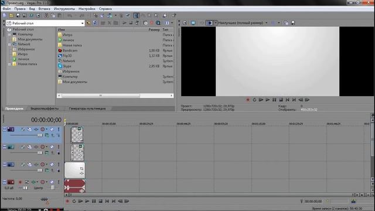Expand Новая папка in the folder tree
Image resolution: width=375 pixels, height=211 pixels.
pyautogui.click(x=9, y=64)
